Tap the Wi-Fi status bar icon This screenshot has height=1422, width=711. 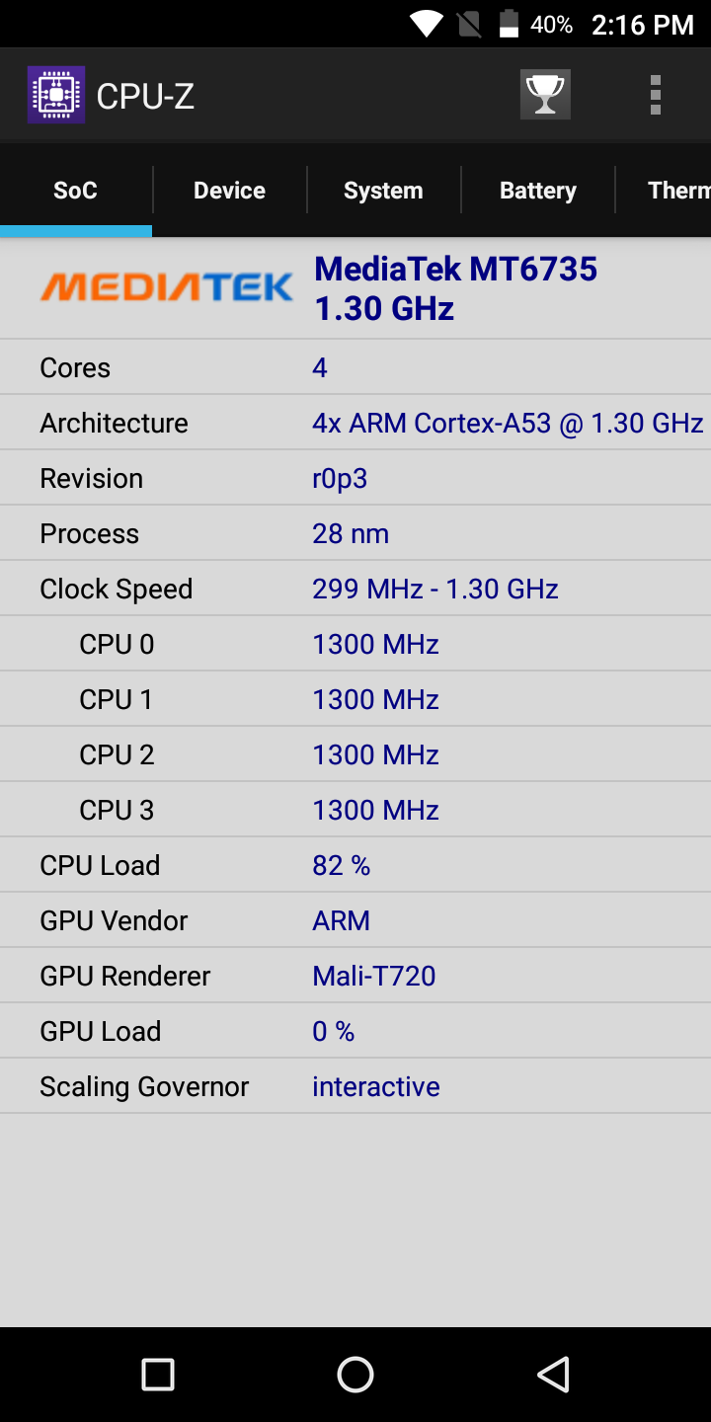pyautogui.click(x=427, y=24)
